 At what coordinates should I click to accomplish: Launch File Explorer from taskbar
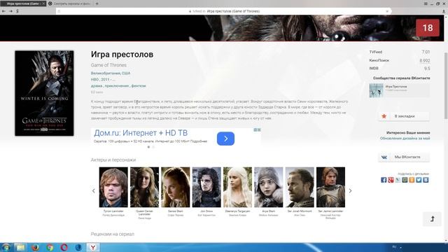20,247
